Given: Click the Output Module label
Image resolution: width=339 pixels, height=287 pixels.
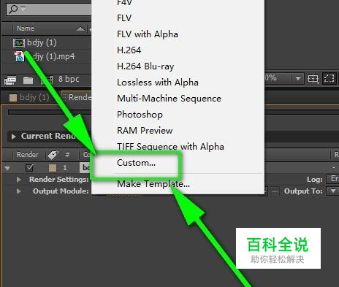Looking at the screenshot, I should (x=61, y=191).
